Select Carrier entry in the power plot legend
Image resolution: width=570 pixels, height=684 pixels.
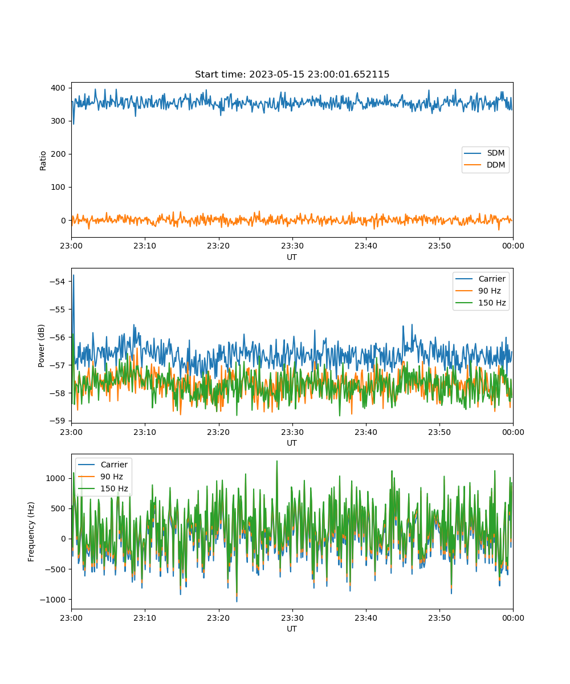(491, 279)
